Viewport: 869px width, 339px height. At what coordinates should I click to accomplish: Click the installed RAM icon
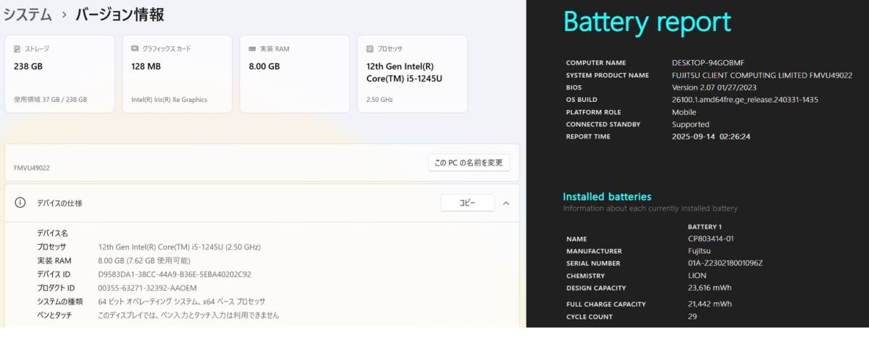[x=252, y=48]
